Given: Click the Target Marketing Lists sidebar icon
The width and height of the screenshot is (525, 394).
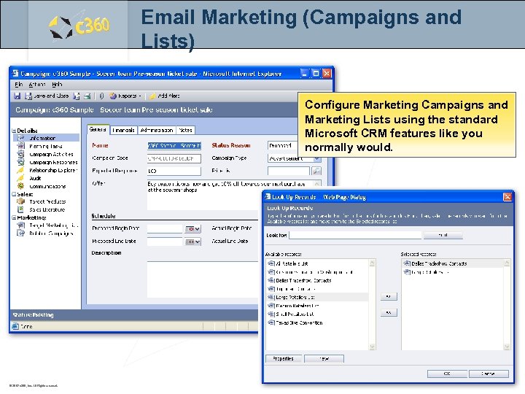Looking at the screenshot, I should click(20, 225).
